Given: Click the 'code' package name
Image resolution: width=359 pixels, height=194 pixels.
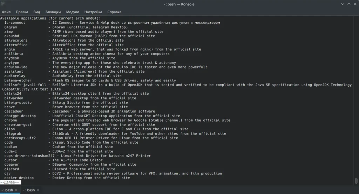Looking at the screenshot, I should [8, 142].
